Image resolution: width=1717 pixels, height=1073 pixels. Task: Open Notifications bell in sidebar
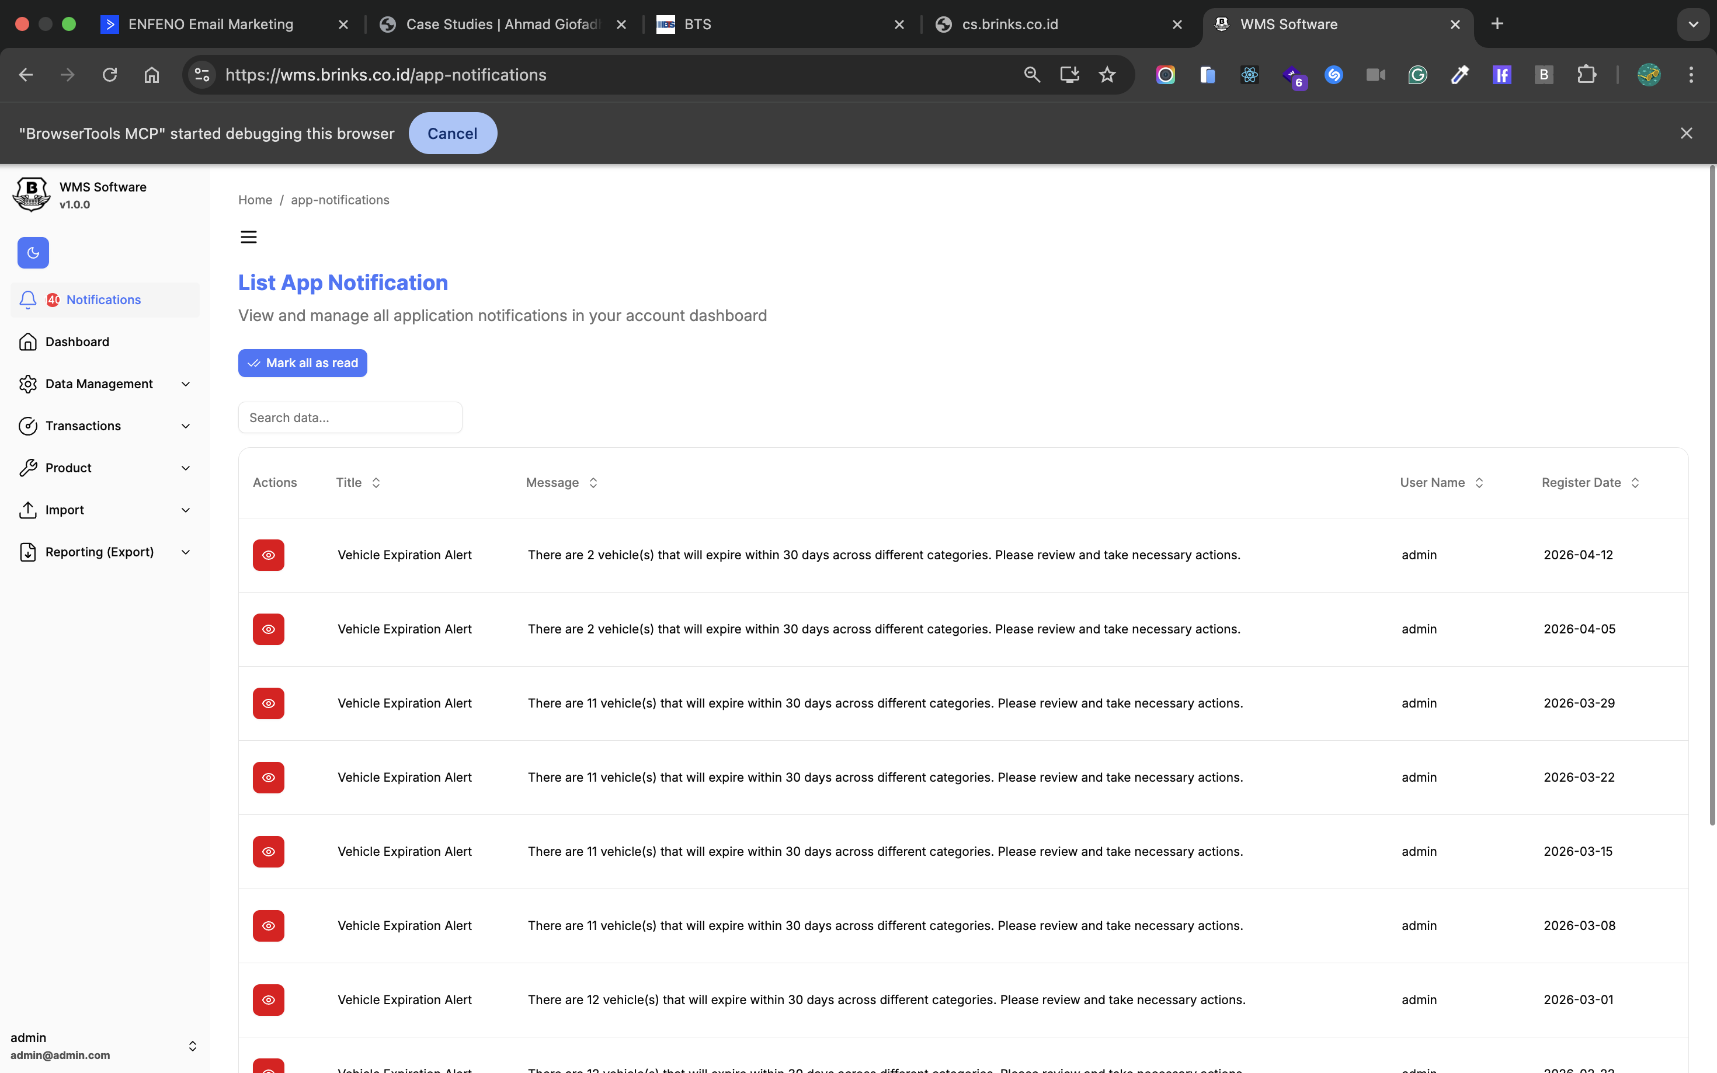tap(29, 299)
